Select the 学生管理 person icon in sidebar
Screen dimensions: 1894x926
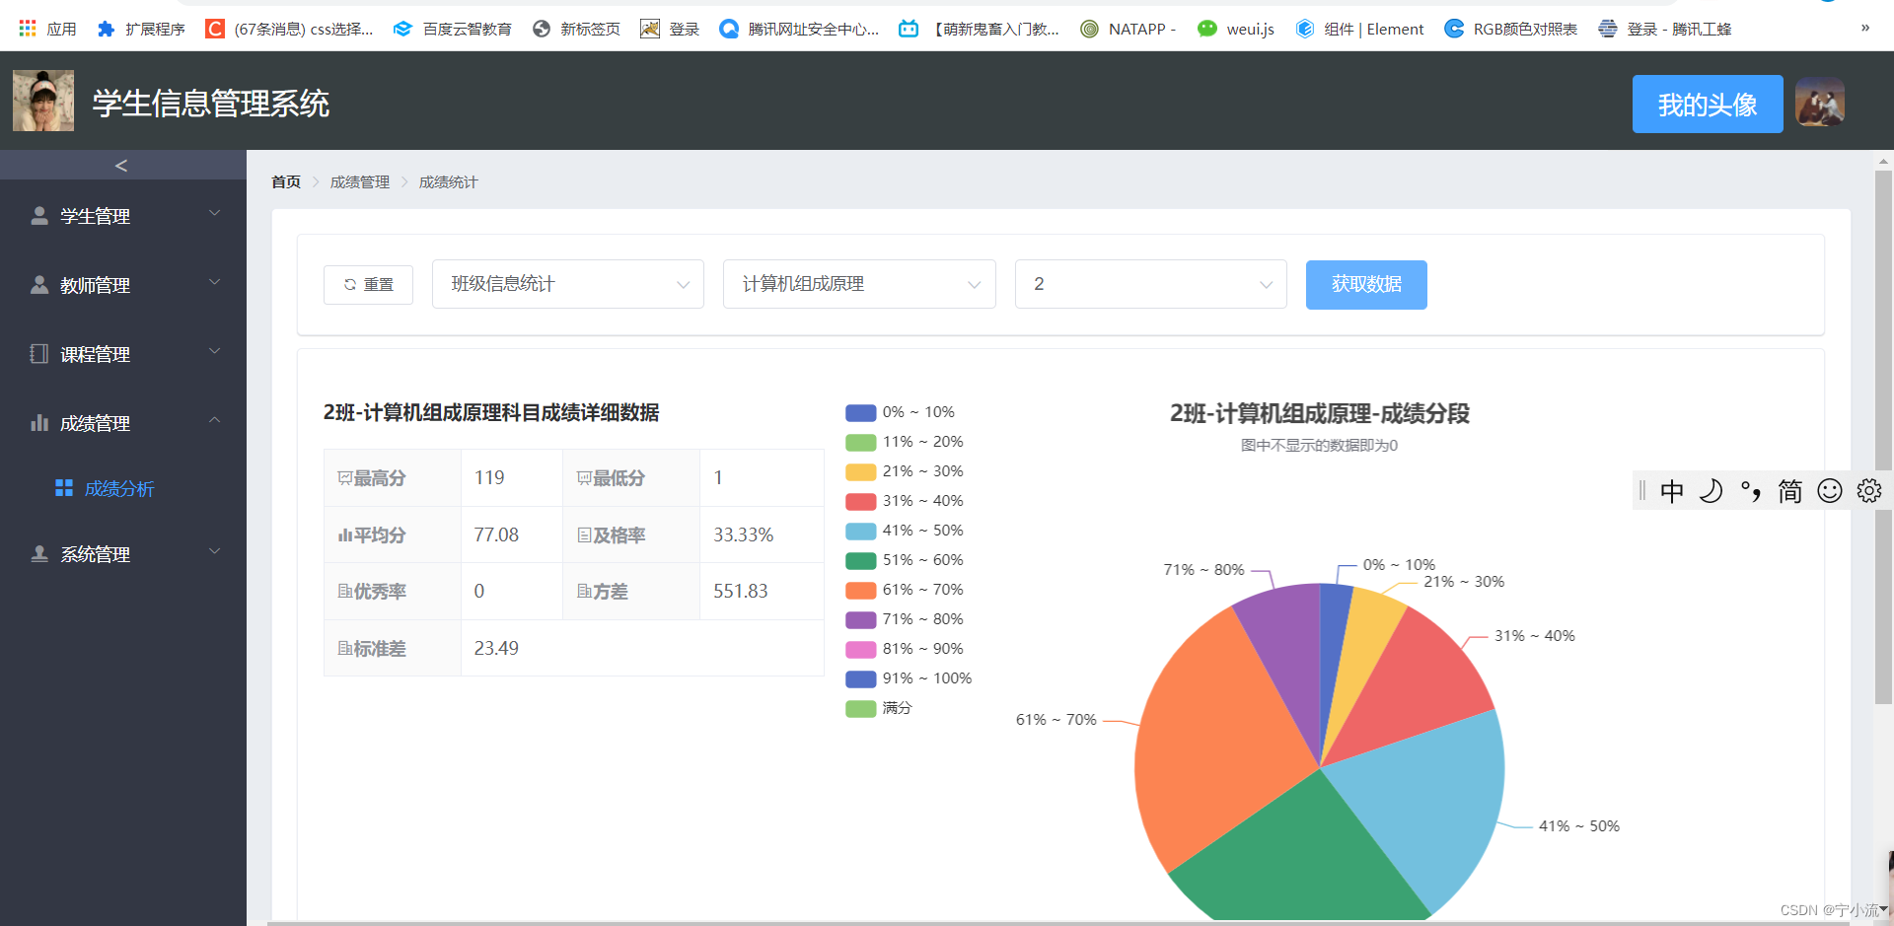click(x=39, y=215)
